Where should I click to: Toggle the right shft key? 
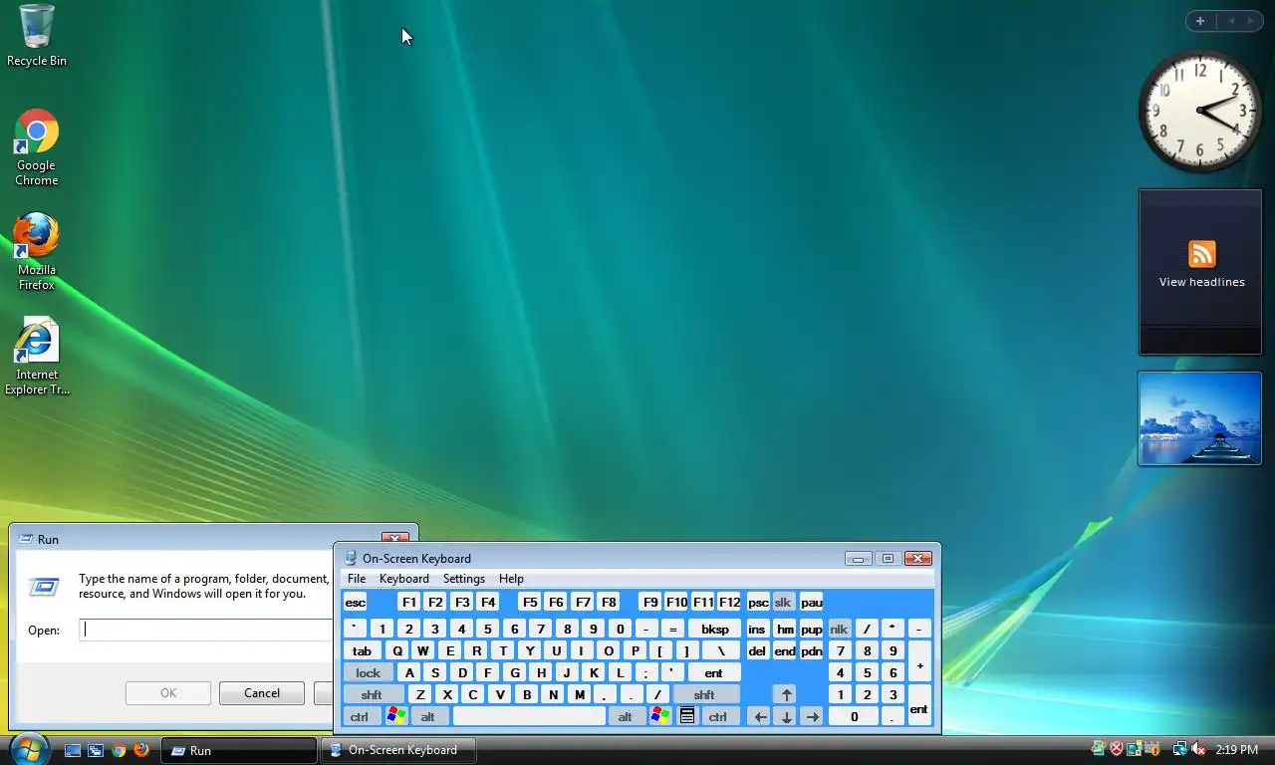(704, 694)
